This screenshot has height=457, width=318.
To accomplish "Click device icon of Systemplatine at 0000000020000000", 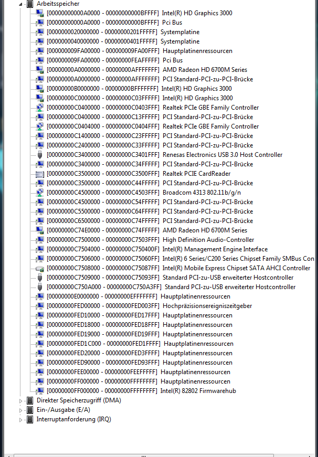I will 40,32.
